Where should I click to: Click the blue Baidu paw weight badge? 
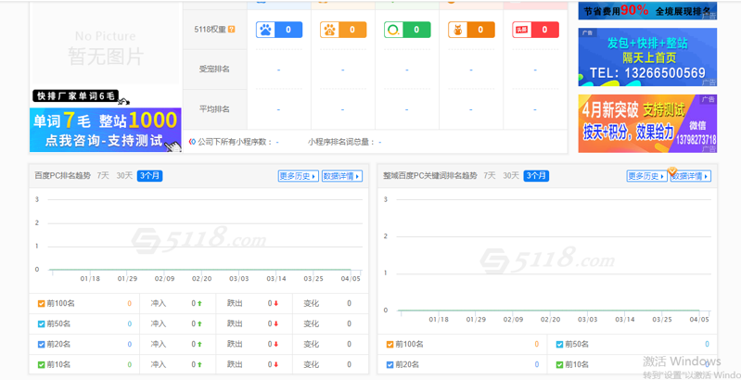coord(278,30)
